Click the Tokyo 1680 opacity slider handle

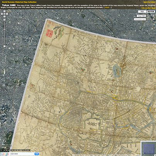[153, 16]
